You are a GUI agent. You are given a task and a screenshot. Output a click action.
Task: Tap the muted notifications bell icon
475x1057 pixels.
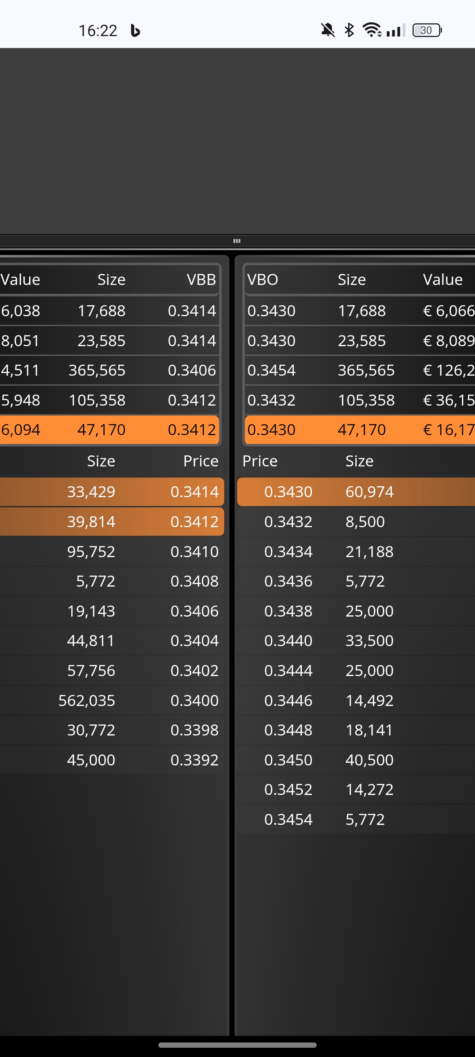(327, 30)
